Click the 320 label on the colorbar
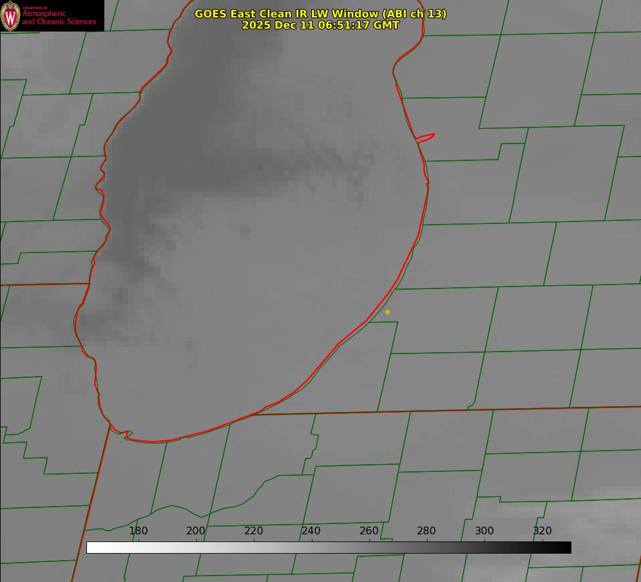Viewport: 641px width, 582px height. [x=542, y=531]
